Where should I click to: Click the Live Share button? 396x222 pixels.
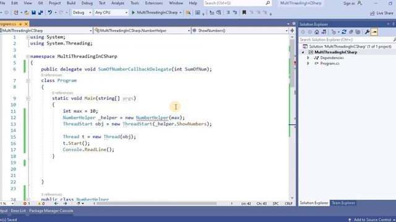click(382, 13)
